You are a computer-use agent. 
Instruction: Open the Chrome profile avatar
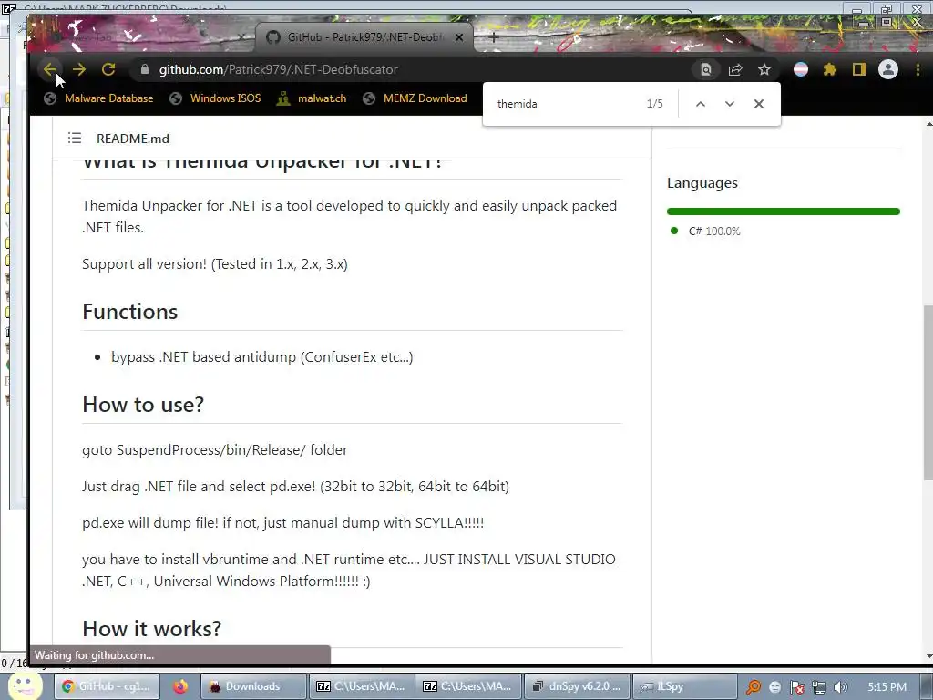887,69
